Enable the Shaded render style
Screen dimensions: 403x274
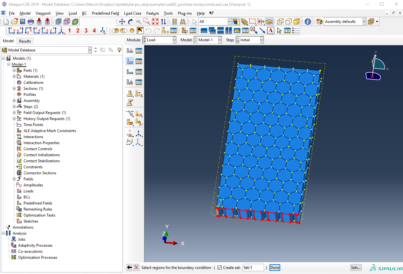[296, 22]
